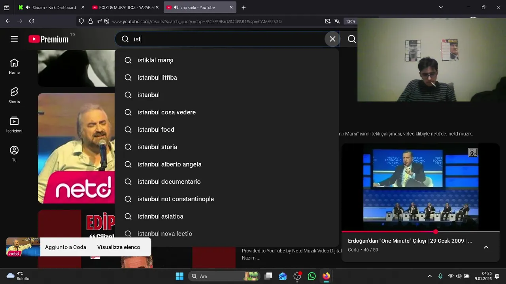Open the Tu profile page

pos(14,154)
